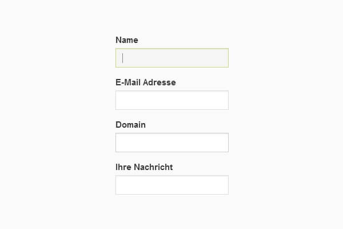The width and height of the screenshot is (343, 229).
Task: Click into the Ihre Nachricht field
Action: [171, 185]
